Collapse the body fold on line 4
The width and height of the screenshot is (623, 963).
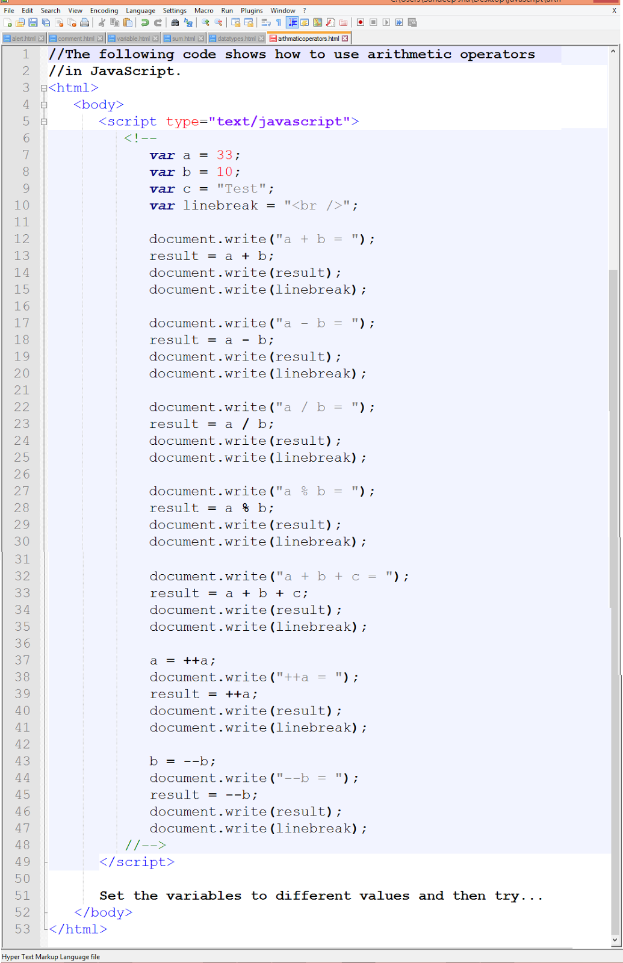pyautogui.click(x=43, y=105)
